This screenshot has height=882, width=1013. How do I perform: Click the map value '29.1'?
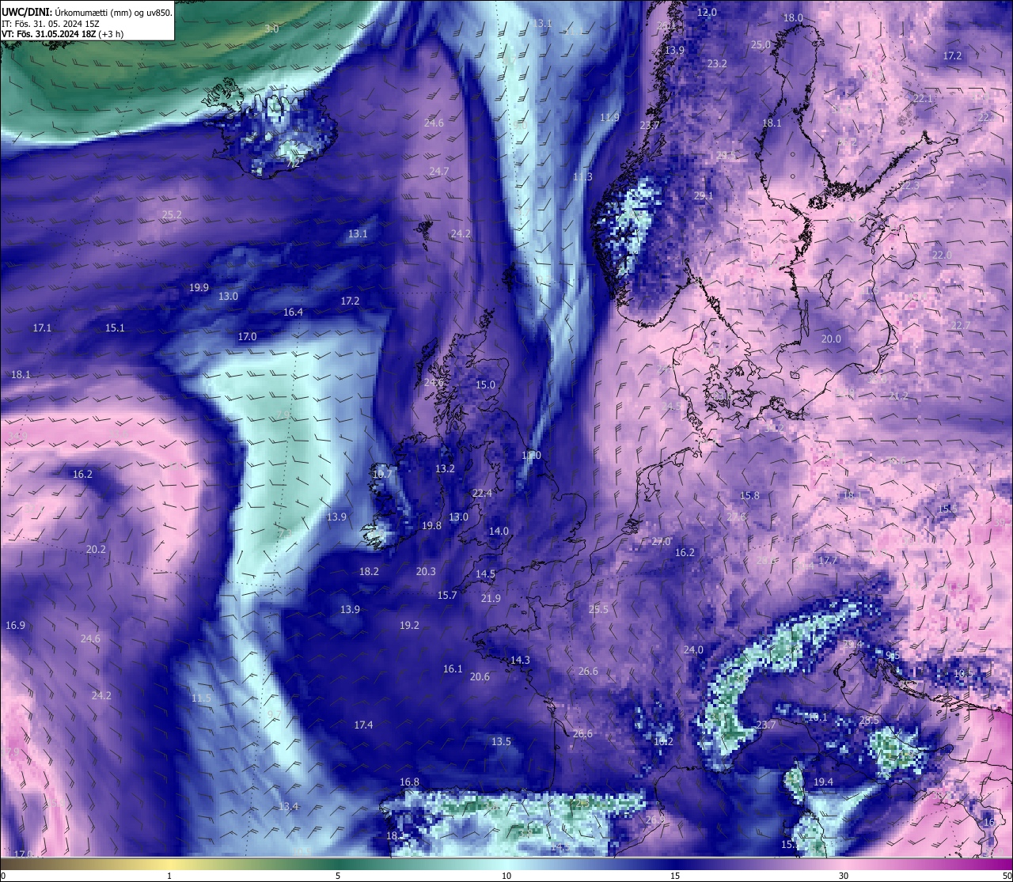[704, 195]
